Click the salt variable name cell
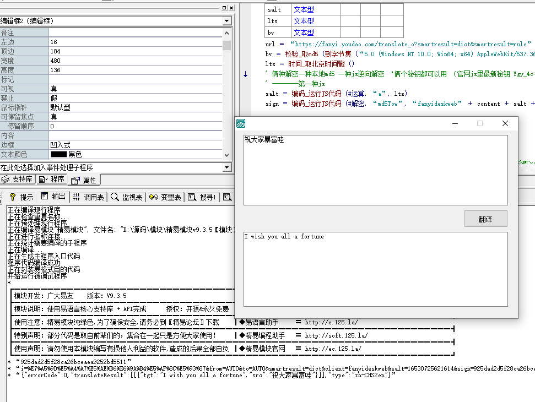This screenshot has width=535, height=402. 278,9
